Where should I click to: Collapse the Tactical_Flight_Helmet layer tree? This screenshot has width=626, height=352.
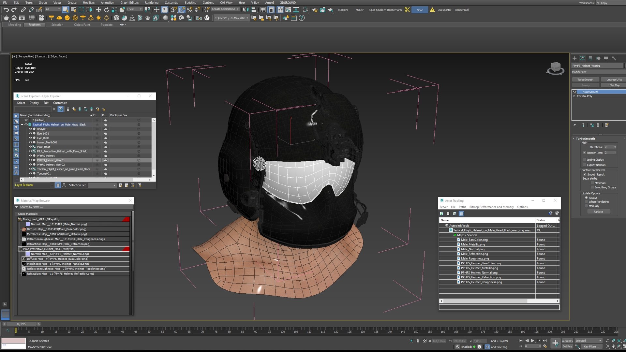22,125
